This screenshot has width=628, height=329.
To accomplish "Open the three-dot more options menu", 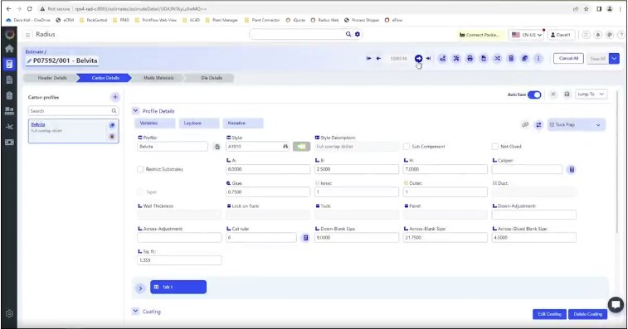I will (538, 59).
